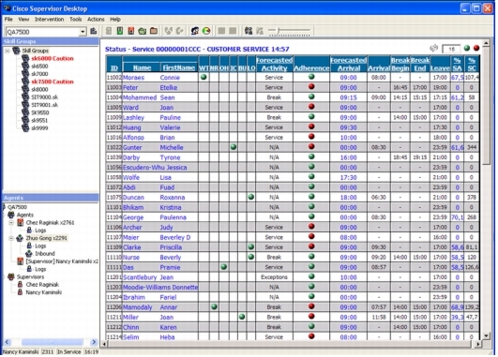This screenshot has height=357, width=498.
Task: Select the sk6000 Caution skill group
Action: pyautogui.click(x=53, y=58)
